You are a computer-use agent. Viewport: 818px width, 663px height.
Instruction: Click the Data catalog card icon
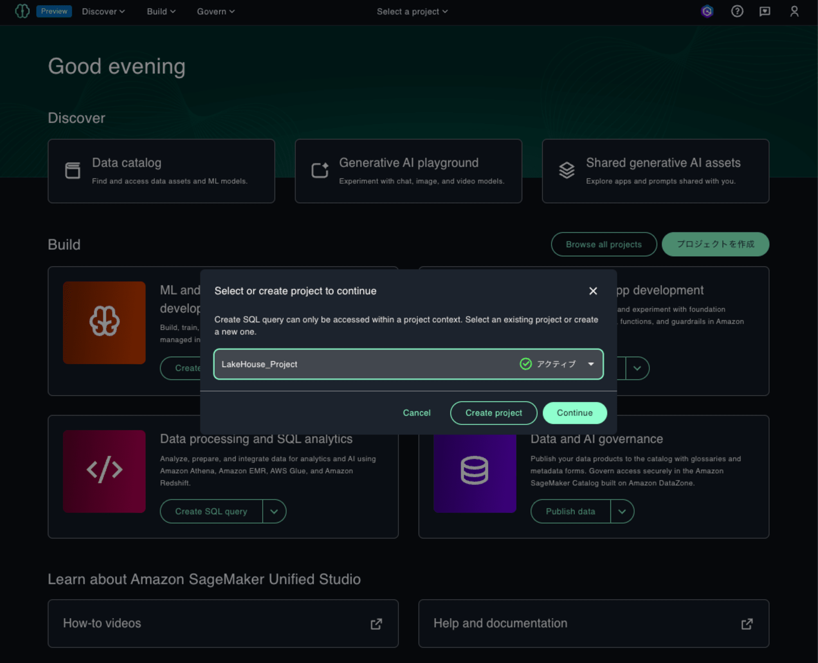[x=73, y=170]
